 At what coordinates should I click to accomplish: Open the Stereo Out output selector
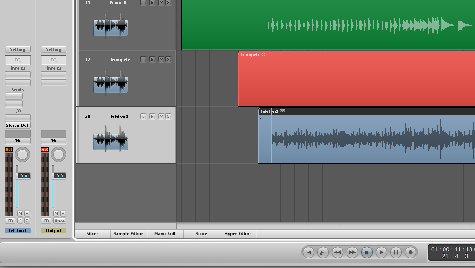click(18, 126)
